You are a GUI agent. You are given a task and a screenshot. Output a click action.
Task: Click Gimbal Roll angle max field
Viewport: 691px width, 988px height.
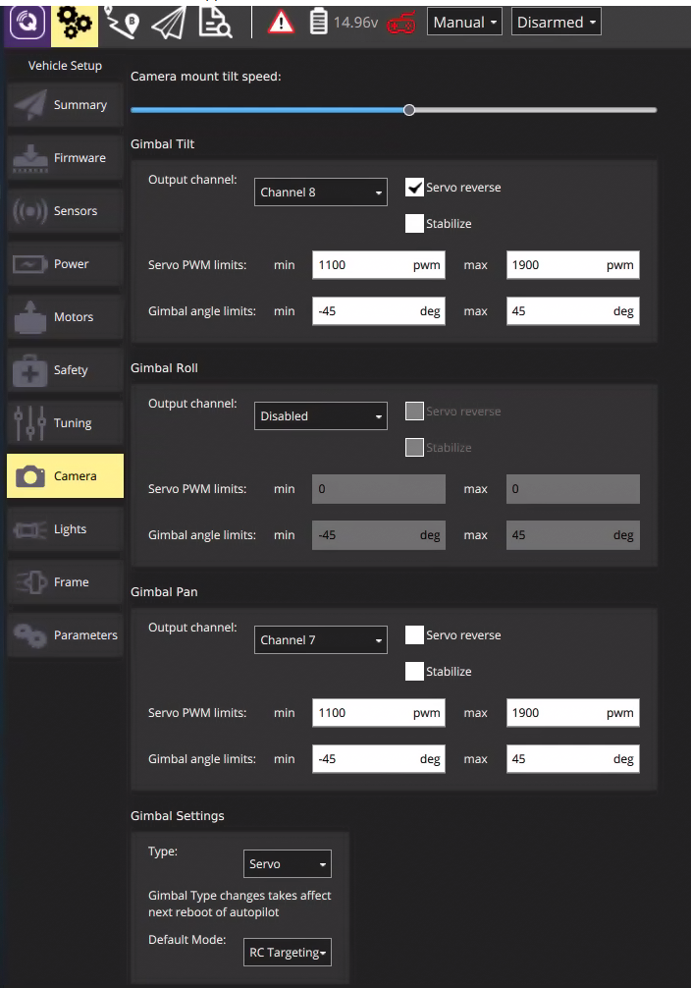(x=572, y=535)
